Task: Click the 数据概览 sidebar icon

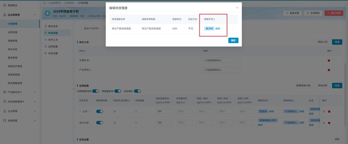Action: click(x=5, y=5)
